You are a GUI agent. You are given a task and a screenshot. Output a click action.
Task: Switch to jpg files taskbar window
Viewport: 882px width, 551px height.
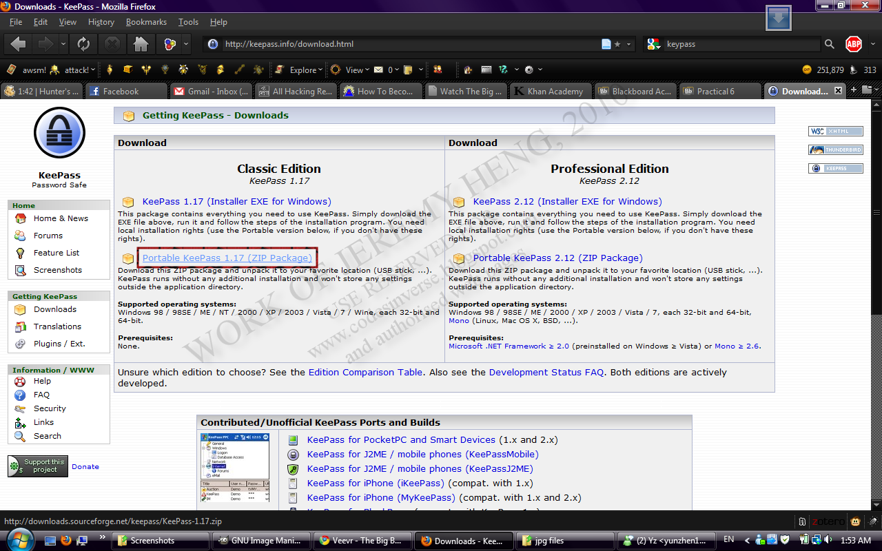tap(564, 541)
